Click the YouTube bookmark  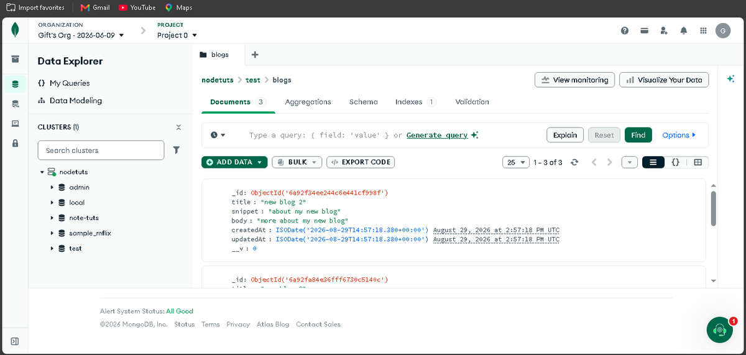point(137,7)
